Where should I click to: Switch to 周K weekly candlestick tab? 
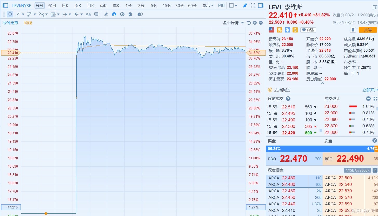click(78, 5)
